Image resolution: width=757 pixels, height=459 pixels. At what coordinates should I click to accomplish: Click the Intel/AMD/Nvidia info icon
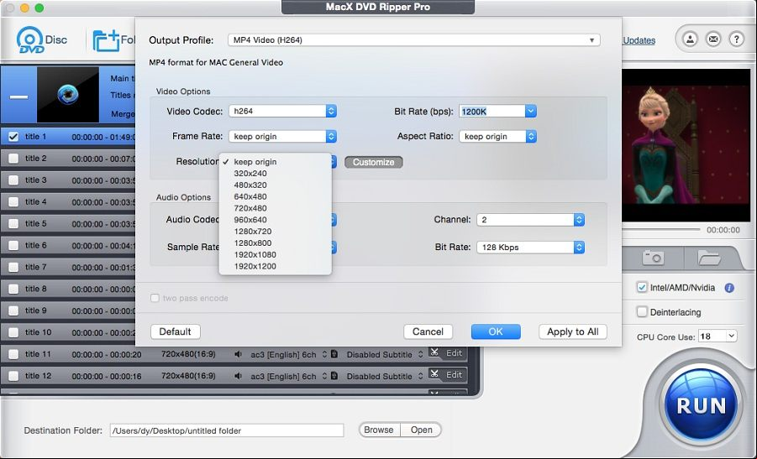[x=729, y=288]
